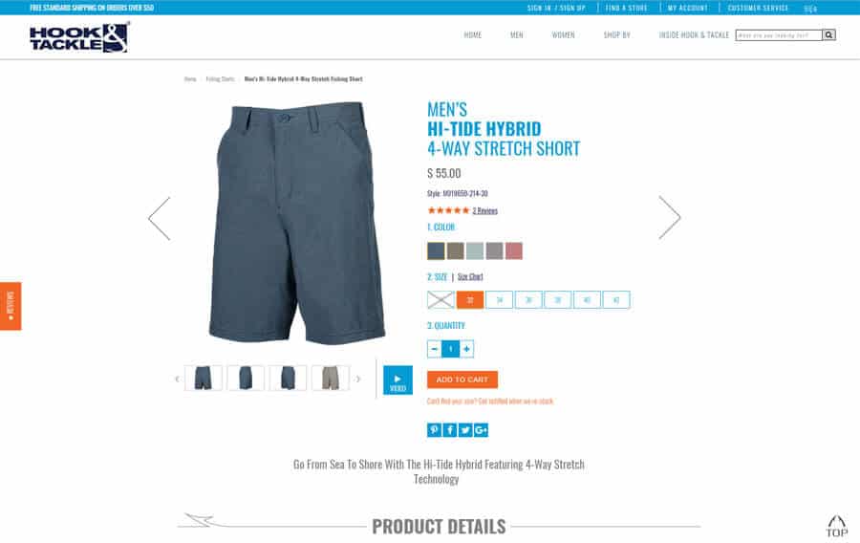Increase quantity with plus button

(x=466, y=349)
